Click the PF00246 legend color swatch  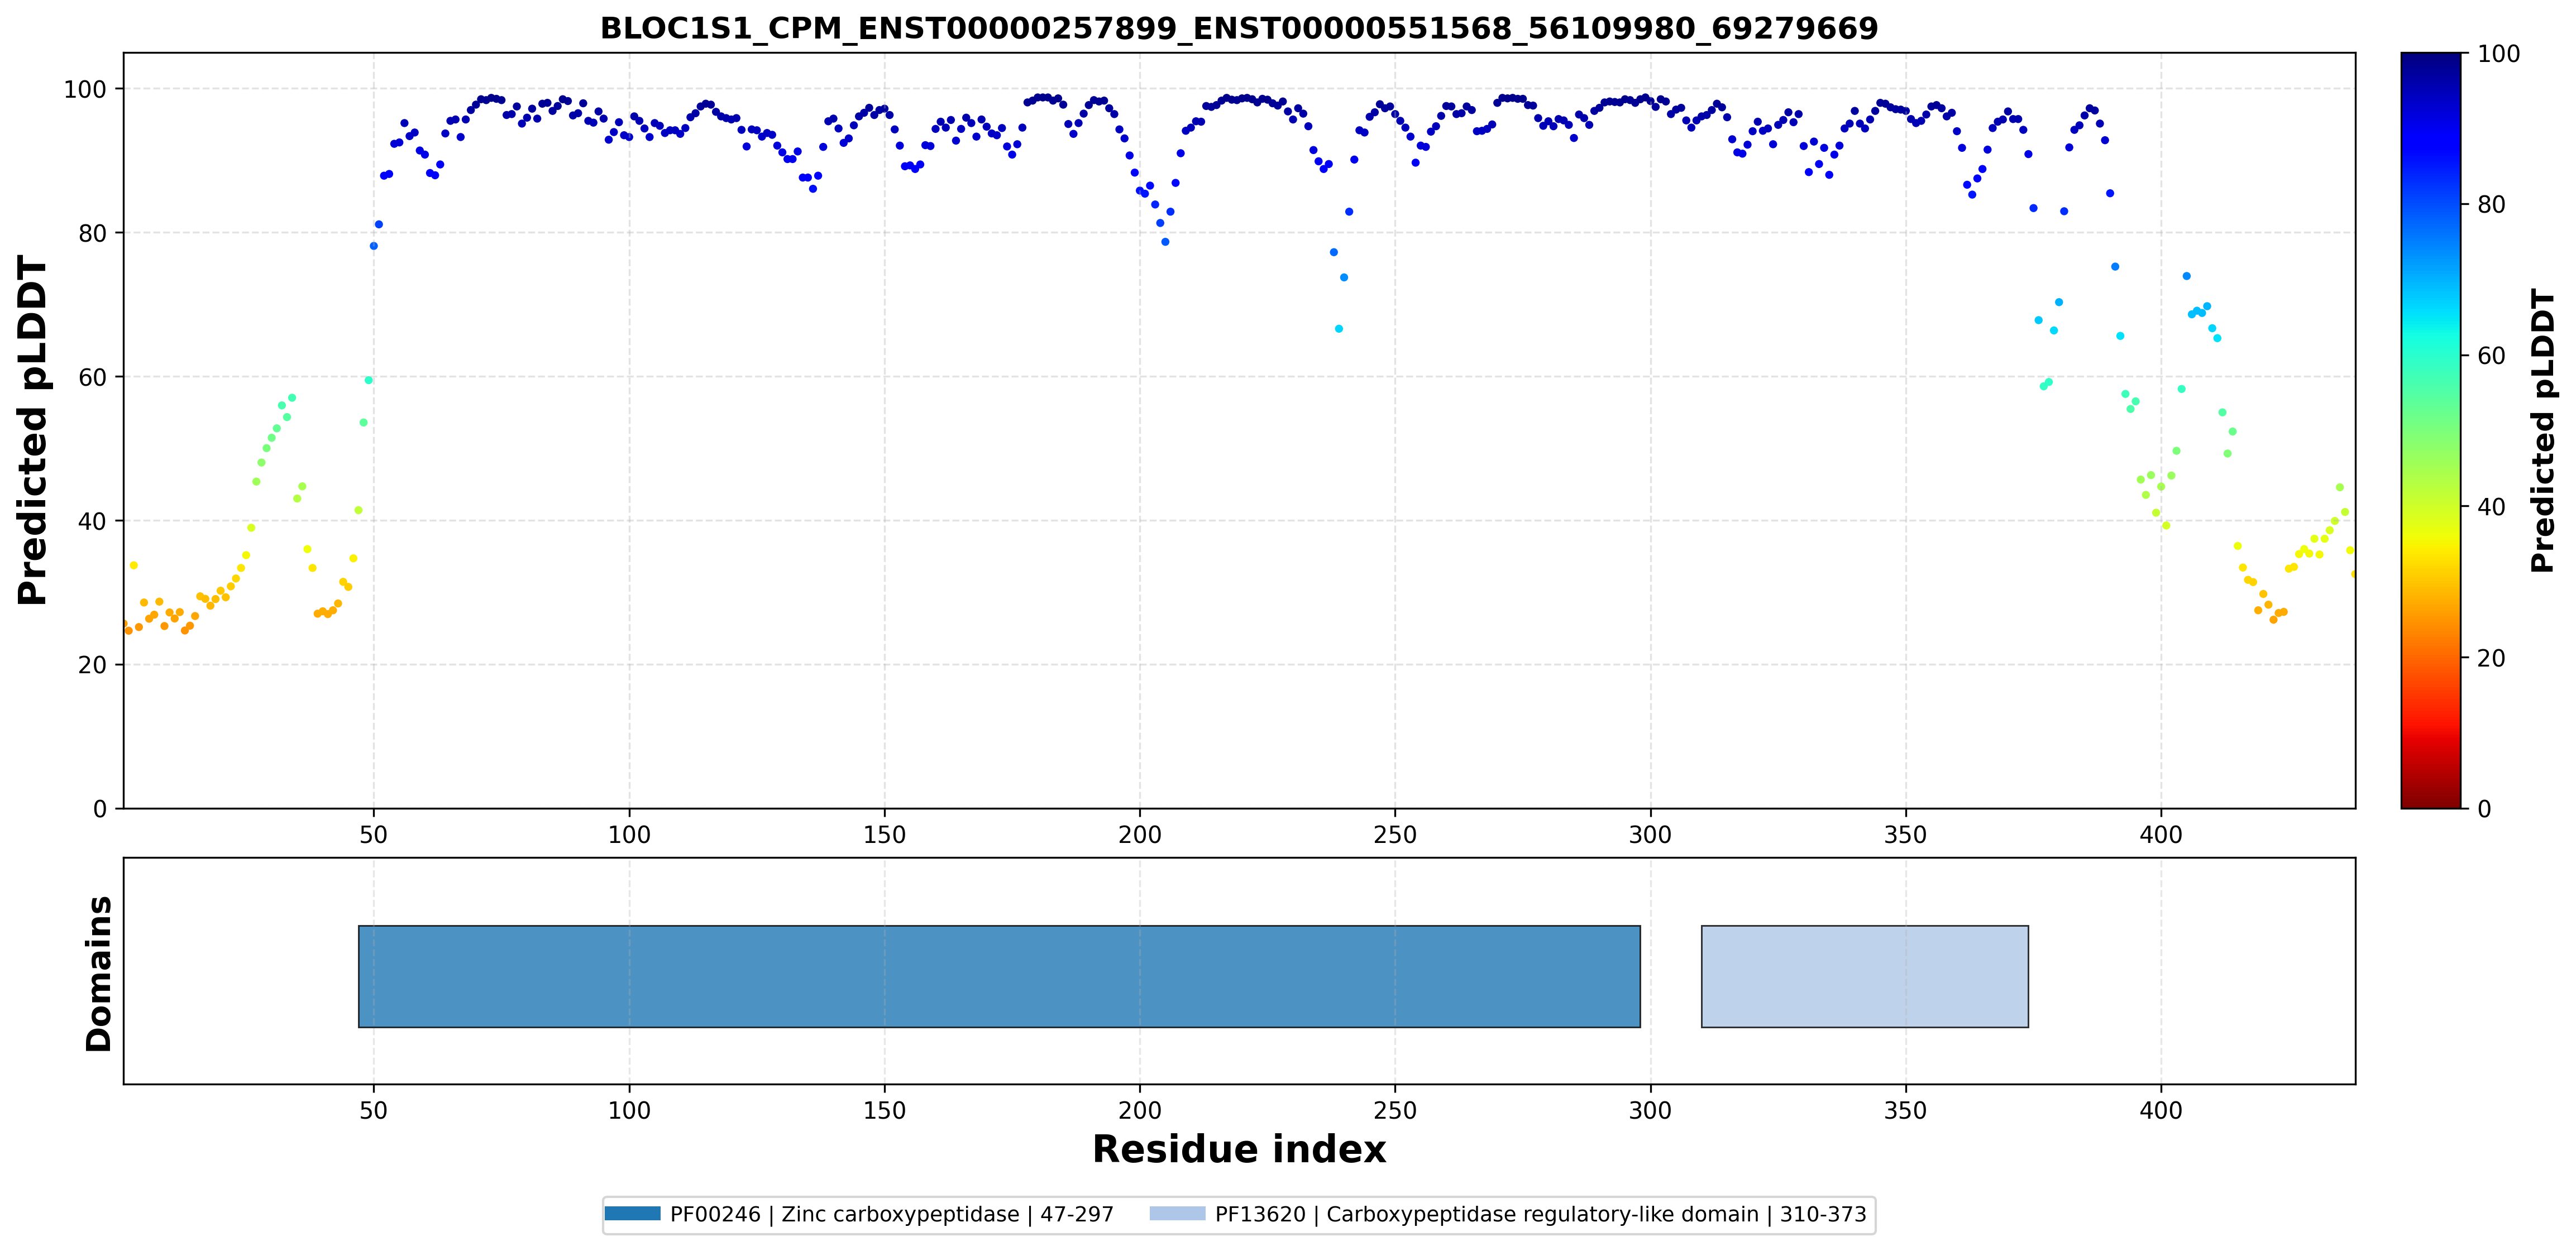632,1214
